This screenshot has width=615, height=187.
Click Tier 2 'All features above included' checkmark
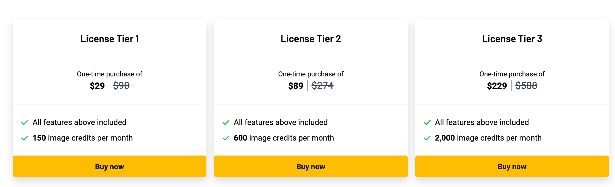point(226,123)
